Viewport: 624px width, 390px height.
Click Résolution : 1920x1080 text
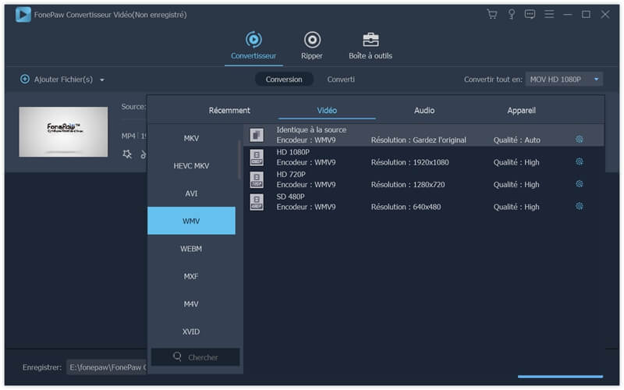point(409,162)
